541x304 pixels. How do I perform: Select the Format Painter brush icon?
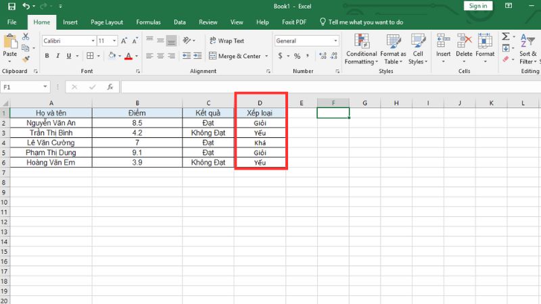click(26, 59)
